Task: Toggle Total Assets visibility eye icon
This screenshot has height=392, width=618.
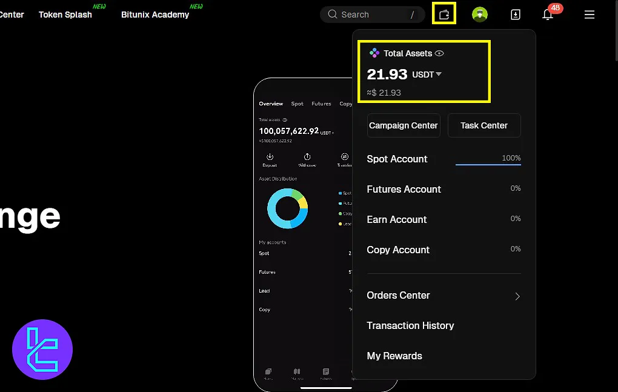Action: click(x=439, y=53)
